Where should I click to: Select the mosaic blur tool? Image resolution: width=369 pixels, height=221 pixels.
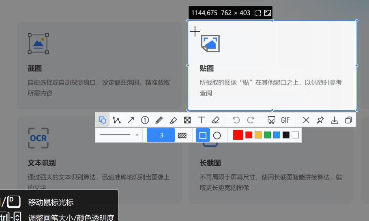click(187, 120)
